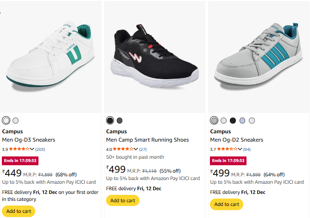Choose black swatch for Camp Smart Running Shoes
The height and width of the screenshot is (218, 310).
click(110, 120)
